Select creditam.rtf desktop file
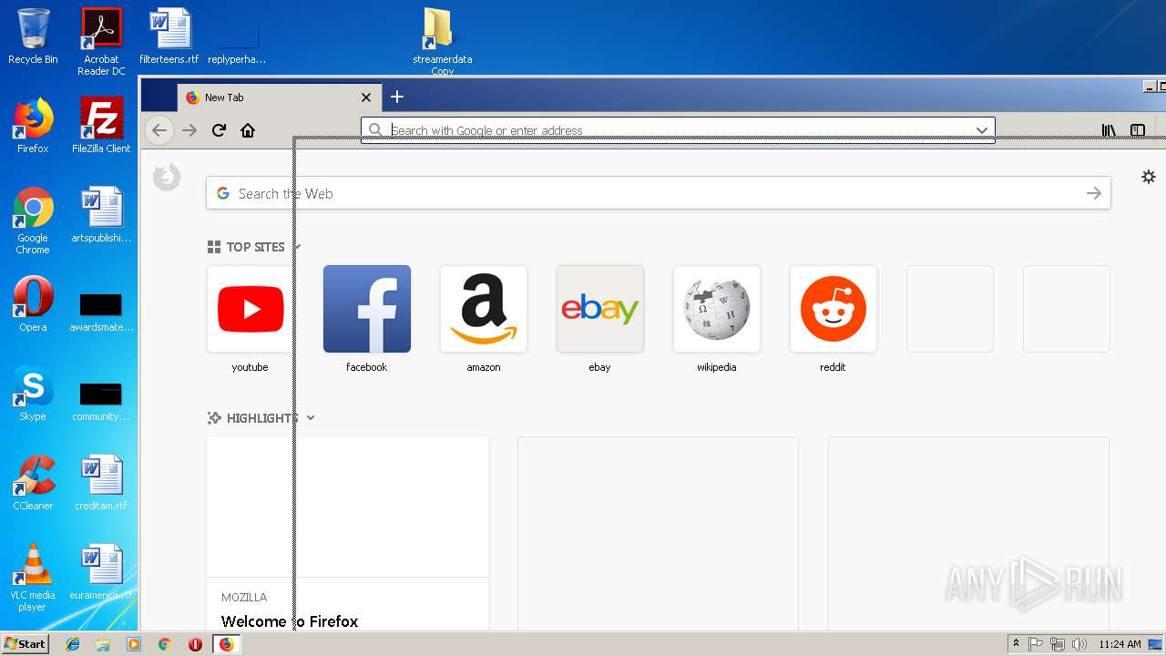The height and width of the screenshot is (656, 1166). 101,483
